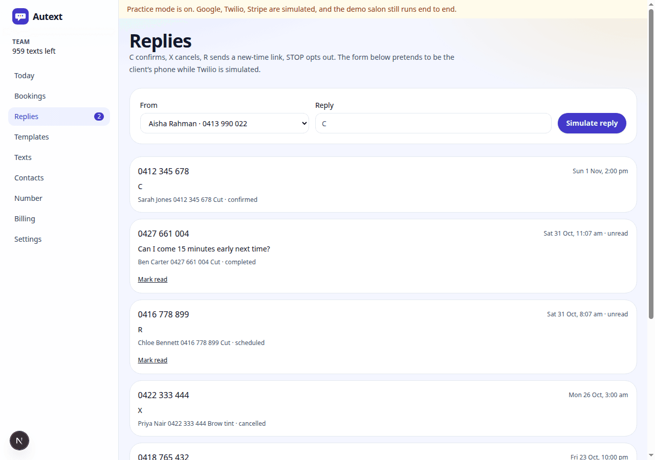
Task: Mark Ben Carter's reply as read
Action: (x=152, y=280)
